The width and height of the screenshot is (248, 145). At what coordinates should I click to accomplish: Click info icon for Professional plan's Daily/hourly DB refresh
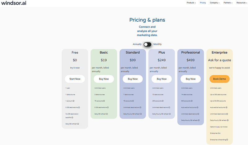coord(199,120)
